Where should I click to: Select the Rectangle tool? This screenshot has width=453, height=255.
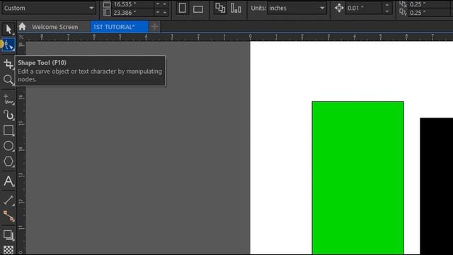pos(8,130)
